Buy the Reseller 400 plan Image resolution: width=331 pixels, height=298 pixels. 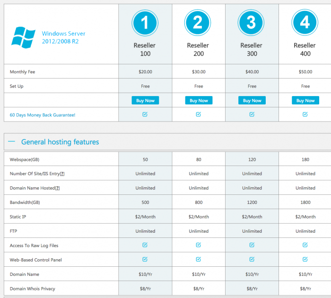click(305, 100)
